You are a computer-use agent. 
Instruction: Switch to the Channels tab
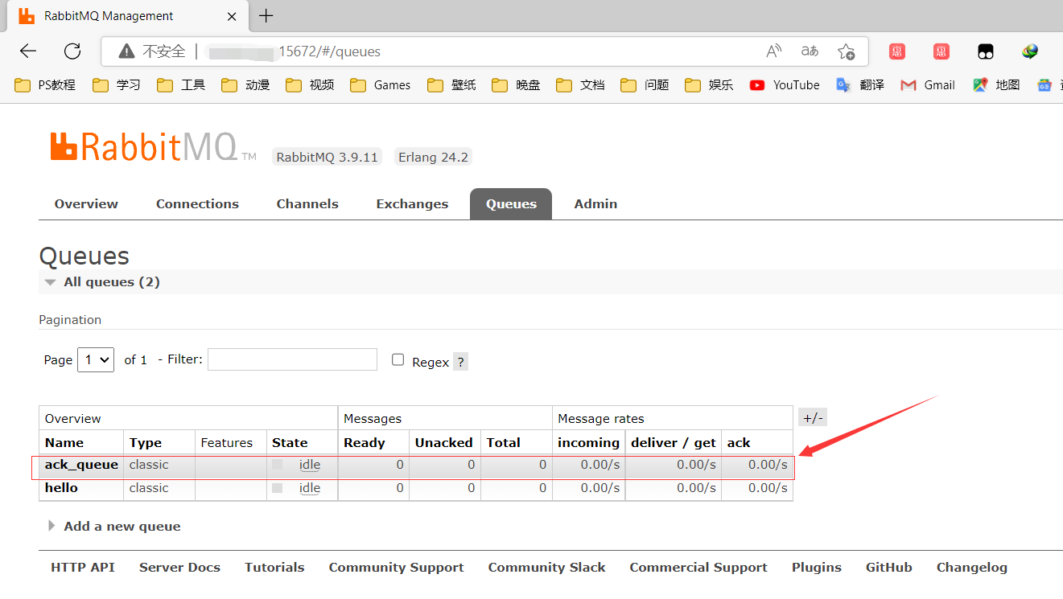[x=307, y=204]
